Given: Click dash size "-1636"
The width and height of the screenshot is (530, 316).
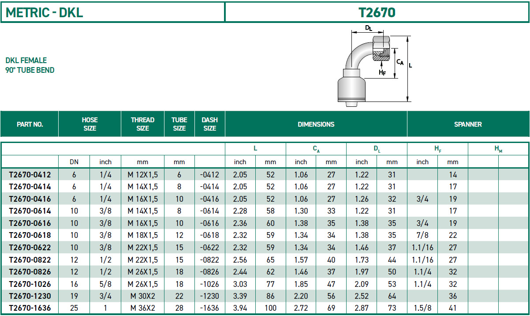Looking at the screenshot, I should point(209,308).
